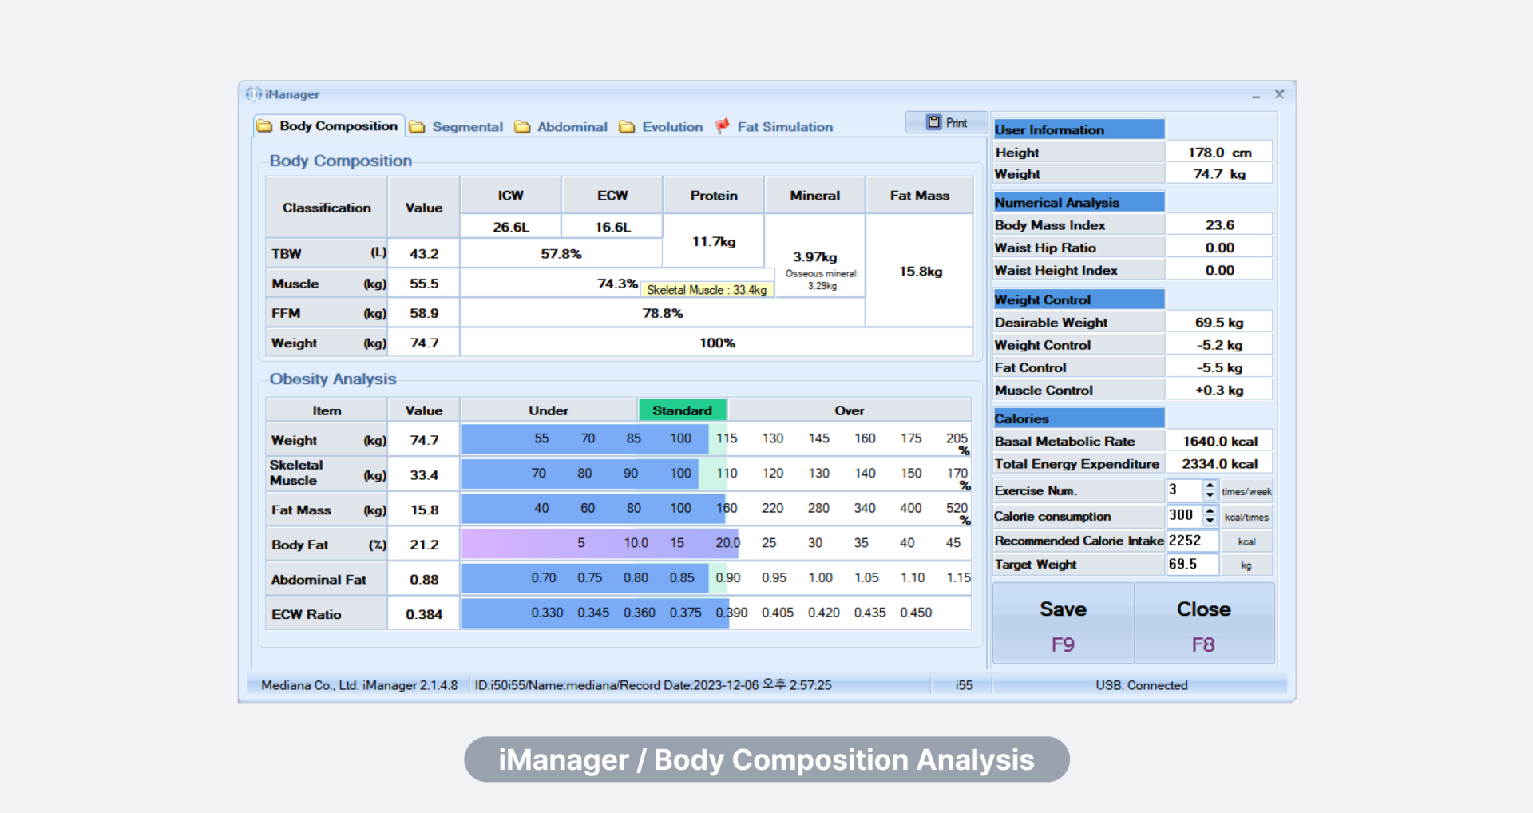
Task: Minimize the iManager window
Action: click(1256, 95)
